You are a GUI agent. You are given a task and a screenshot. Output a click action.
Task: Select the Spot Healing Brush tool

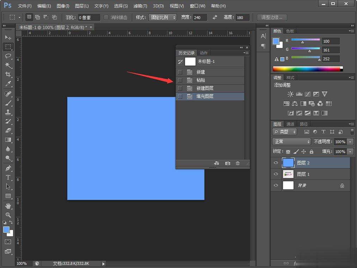tap(8, 93)
